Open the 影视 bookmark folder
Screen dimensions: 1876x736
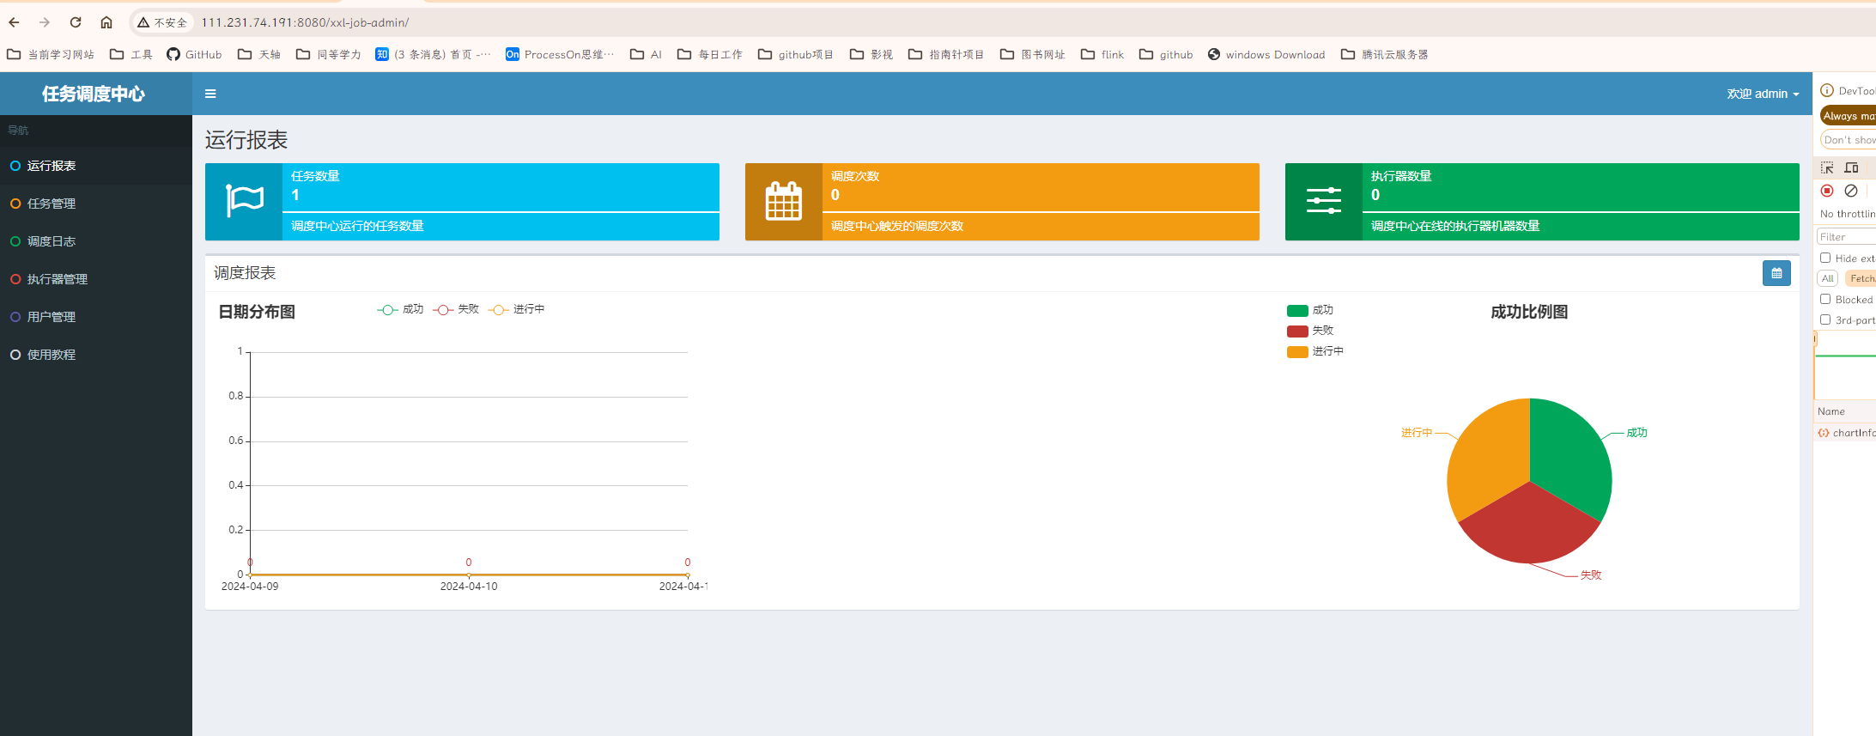tap(871, 54)
